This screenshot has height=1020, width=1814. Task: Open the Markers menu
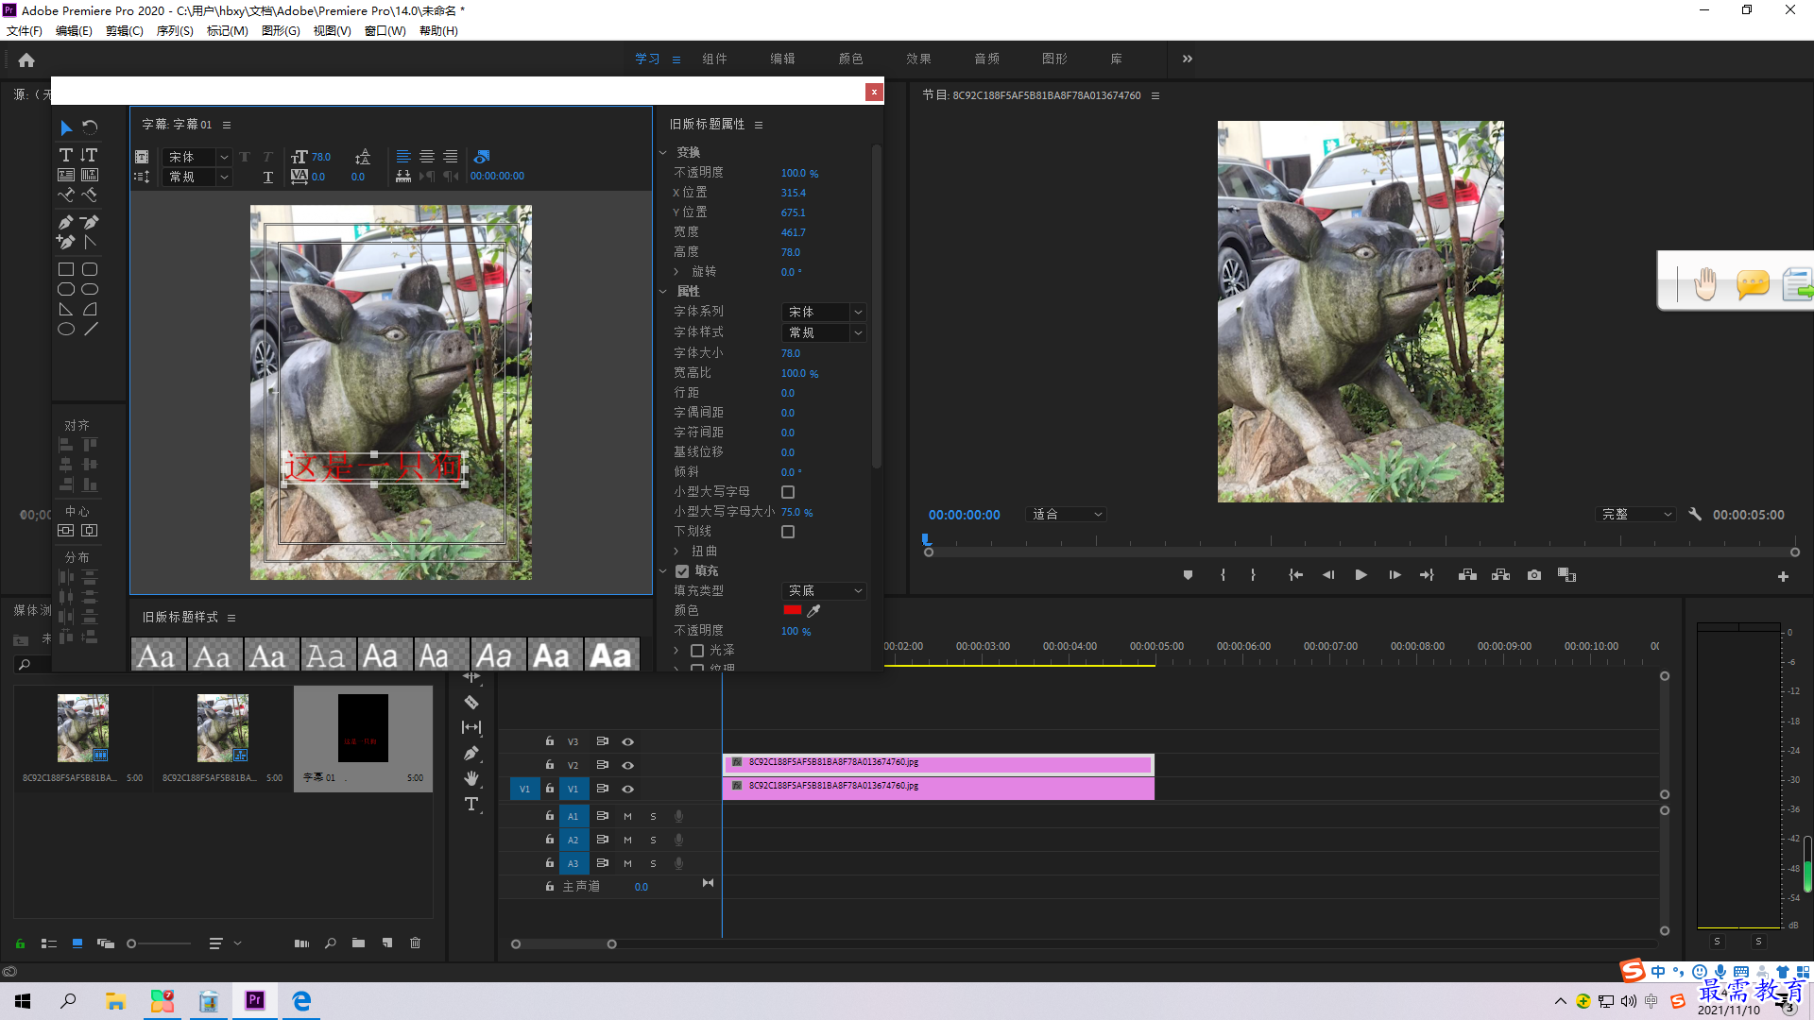[228, 31]
